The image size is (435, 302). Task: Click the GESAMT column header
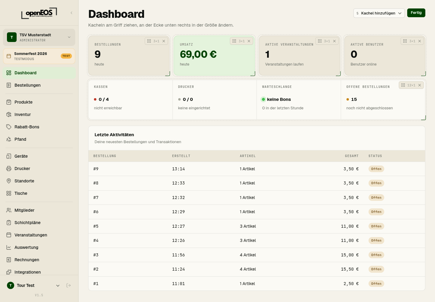[x=352, y=156]
